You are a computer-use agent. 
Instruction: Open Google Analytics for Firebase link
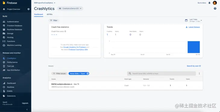click(x=74, y=47)
